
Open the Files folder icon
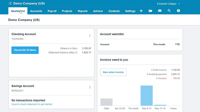(150, 11)
